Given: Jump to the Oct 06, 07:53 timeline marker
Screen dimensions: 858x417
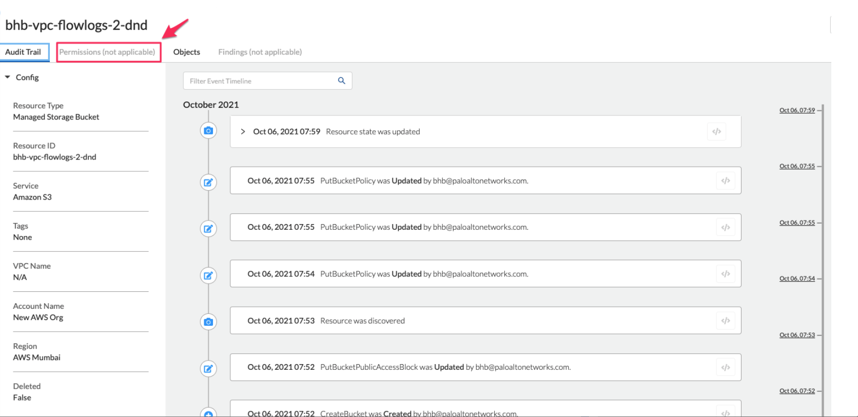Looking at the screenshot, I should point(796,335).
